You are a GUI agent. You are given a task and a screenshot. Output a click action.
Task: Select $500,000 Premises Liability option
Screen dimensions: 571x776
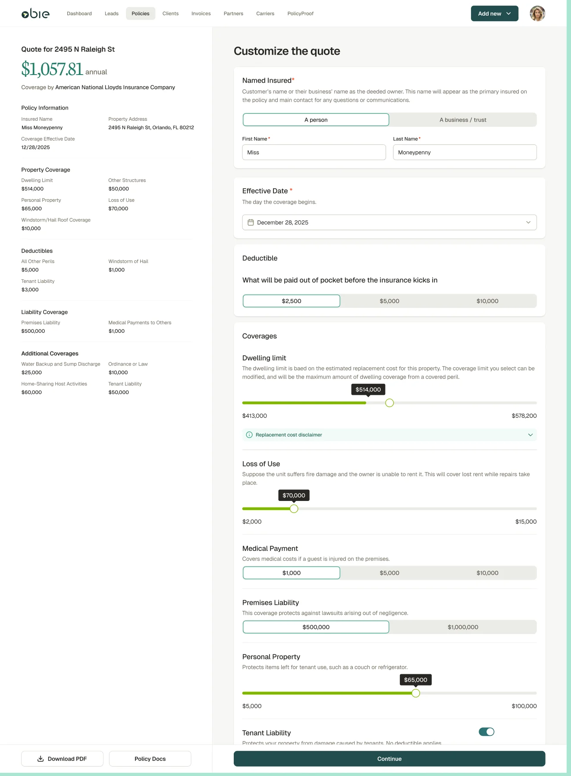click(316, 627)
